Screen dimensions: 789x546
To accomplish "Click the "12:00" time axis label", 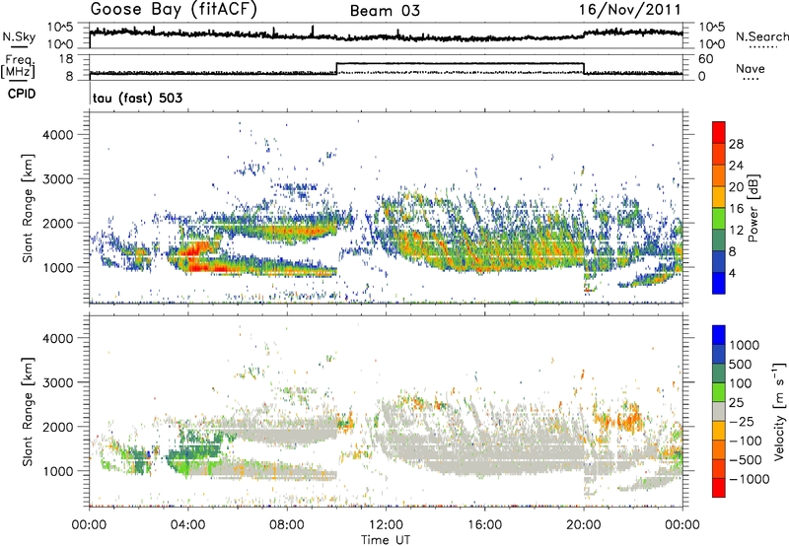I will pos(386,525).
